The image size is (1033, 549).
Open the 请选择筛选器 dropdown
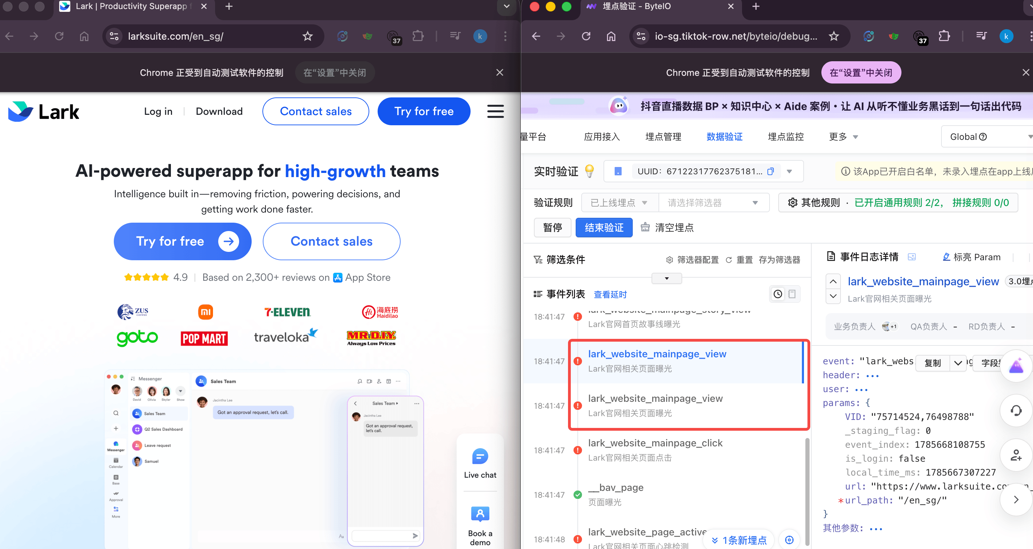[x=714, y=203]
